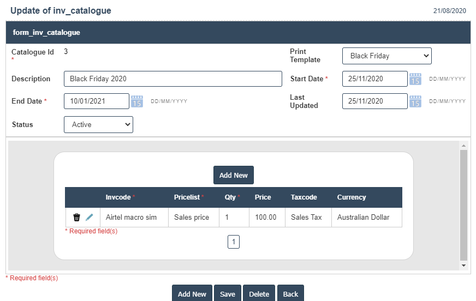Click the Start Date input field
The width and height of the screenshot is (476, 301).
(x=374, y=79)
